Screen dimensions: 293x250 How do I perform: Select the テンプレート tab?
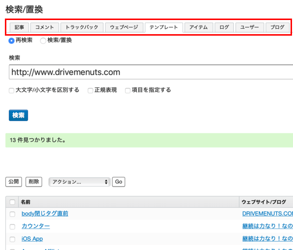pos(164,27)
